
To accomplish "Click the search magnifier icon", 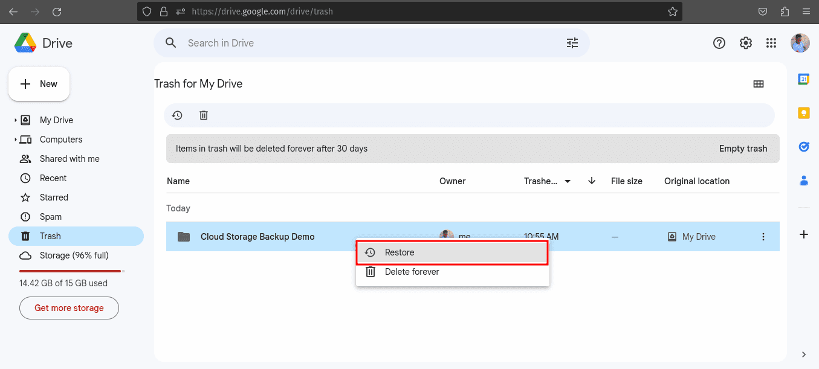I will click(171, 43).
